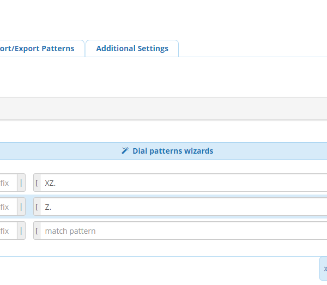Click the gray header bar below the tabs
Screen dimensions: 327x285
pos(163,108)
